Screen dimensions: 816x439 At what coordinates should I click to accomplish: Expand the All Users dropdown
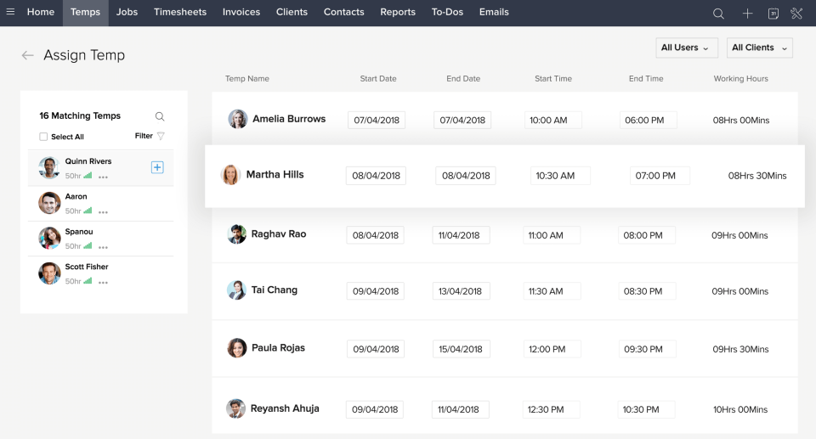pos(686,48)
